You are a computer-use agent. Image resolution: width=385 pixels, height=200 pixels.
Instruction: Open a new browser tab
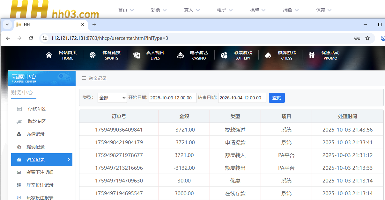pyautogui.click(x=94, y=25)
